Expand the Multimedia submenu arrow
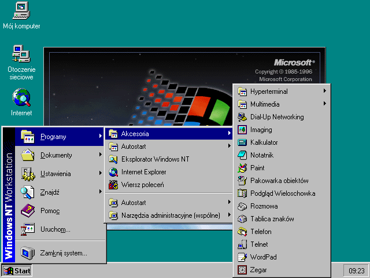The height and width of the screenshot is (278, 370). click(x=325, y=104)
